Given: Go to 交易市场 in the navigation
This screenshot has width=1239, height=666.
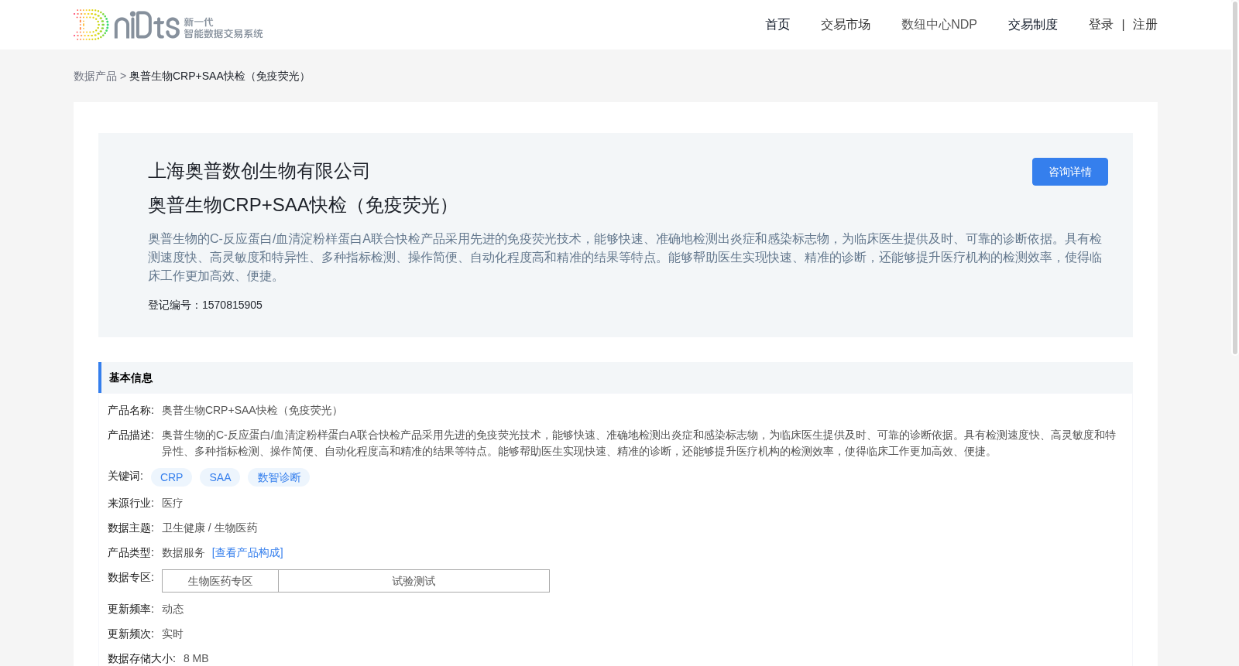Looking at the screenshot, I should [x=846, y=25].
